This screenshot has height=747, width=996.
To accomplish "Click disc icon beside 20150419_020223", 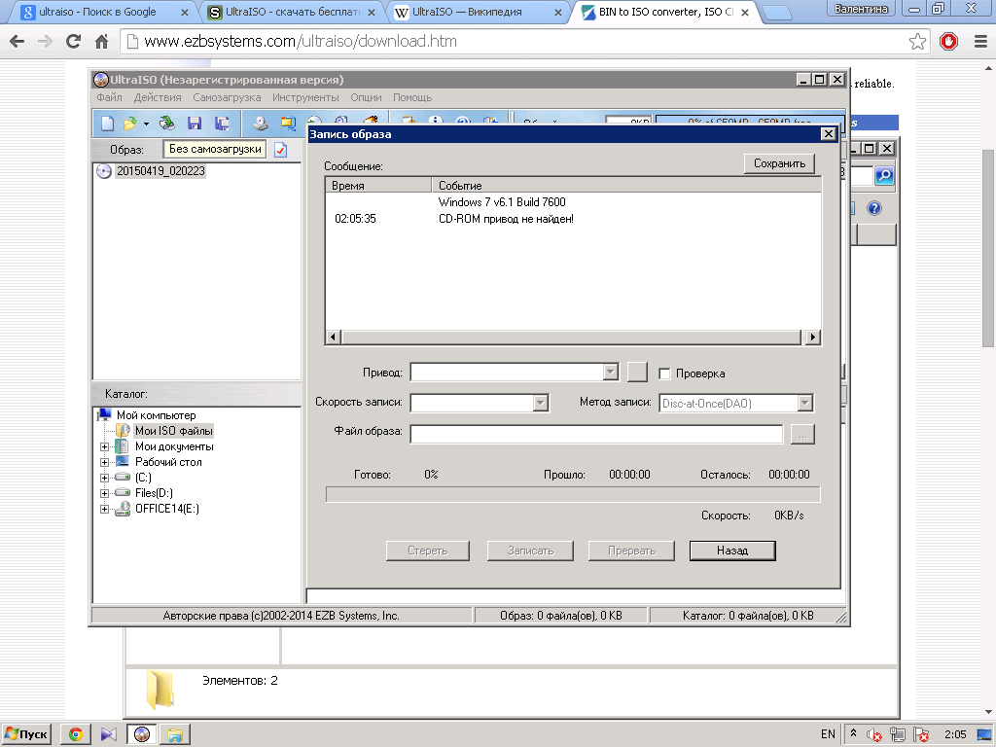I will tap(103, 171).
